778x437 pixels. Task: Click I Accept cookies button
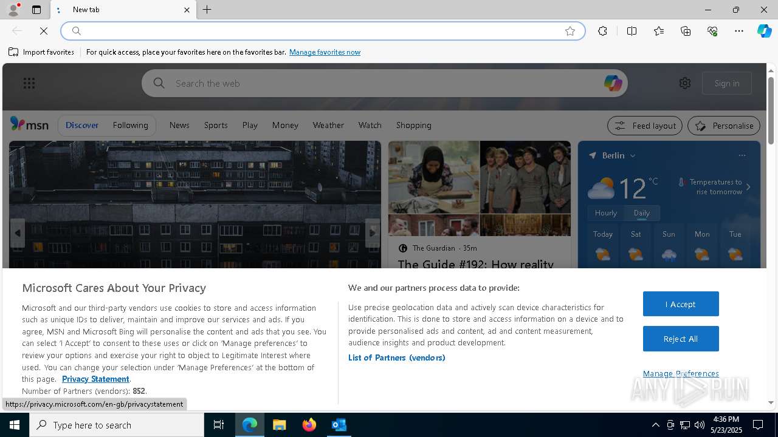[681, 304]
